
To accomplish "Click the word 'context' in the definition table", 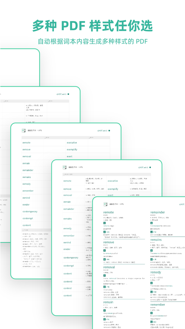I will tap(67, 295).
